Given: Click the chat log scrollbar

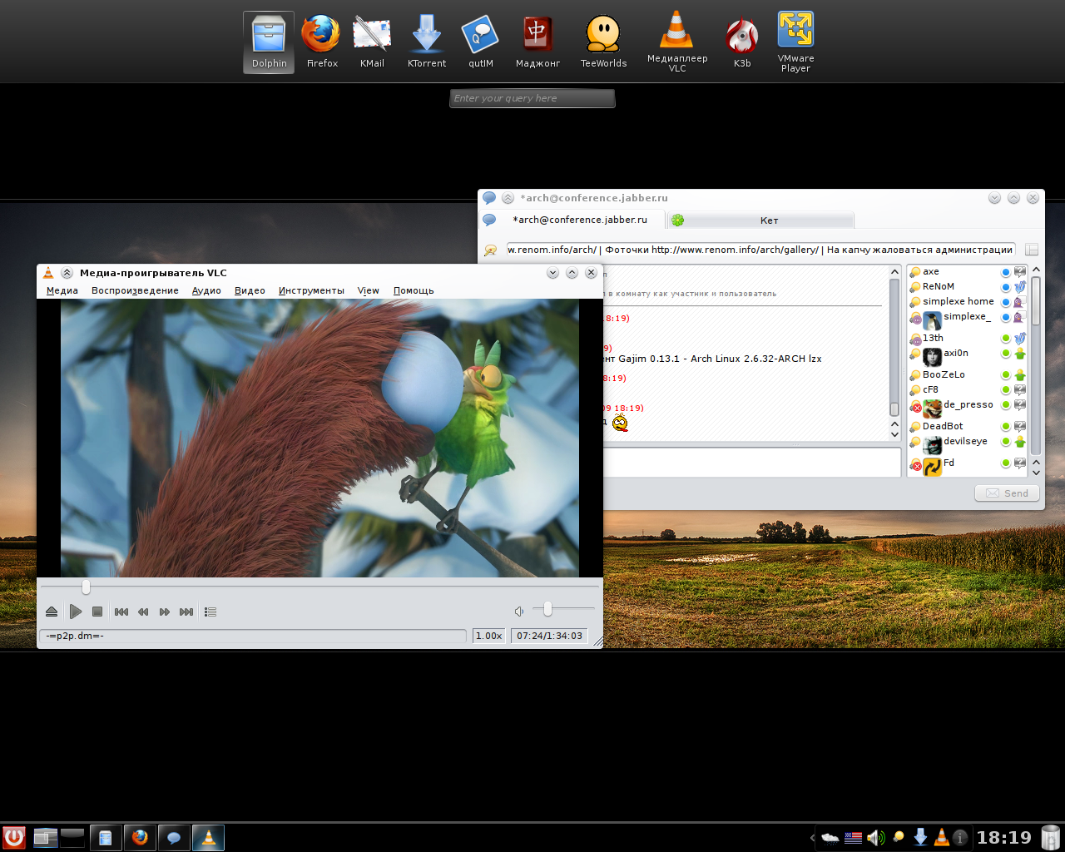Looking at the screenshot, I should pos(894,353).
